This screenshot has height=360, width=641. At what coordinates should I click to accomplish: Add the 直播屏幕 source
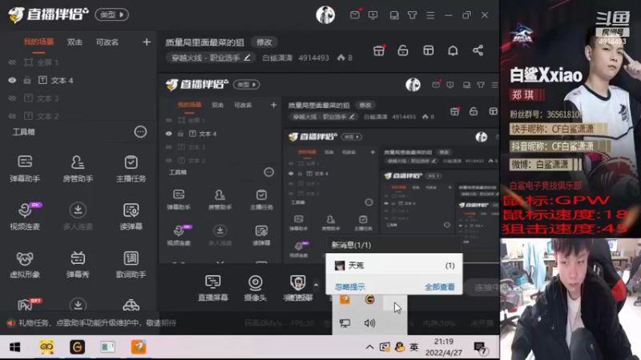[212, 288]
